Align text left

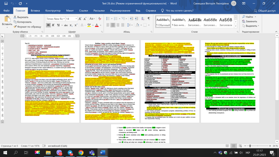click(x=108, y=25)
